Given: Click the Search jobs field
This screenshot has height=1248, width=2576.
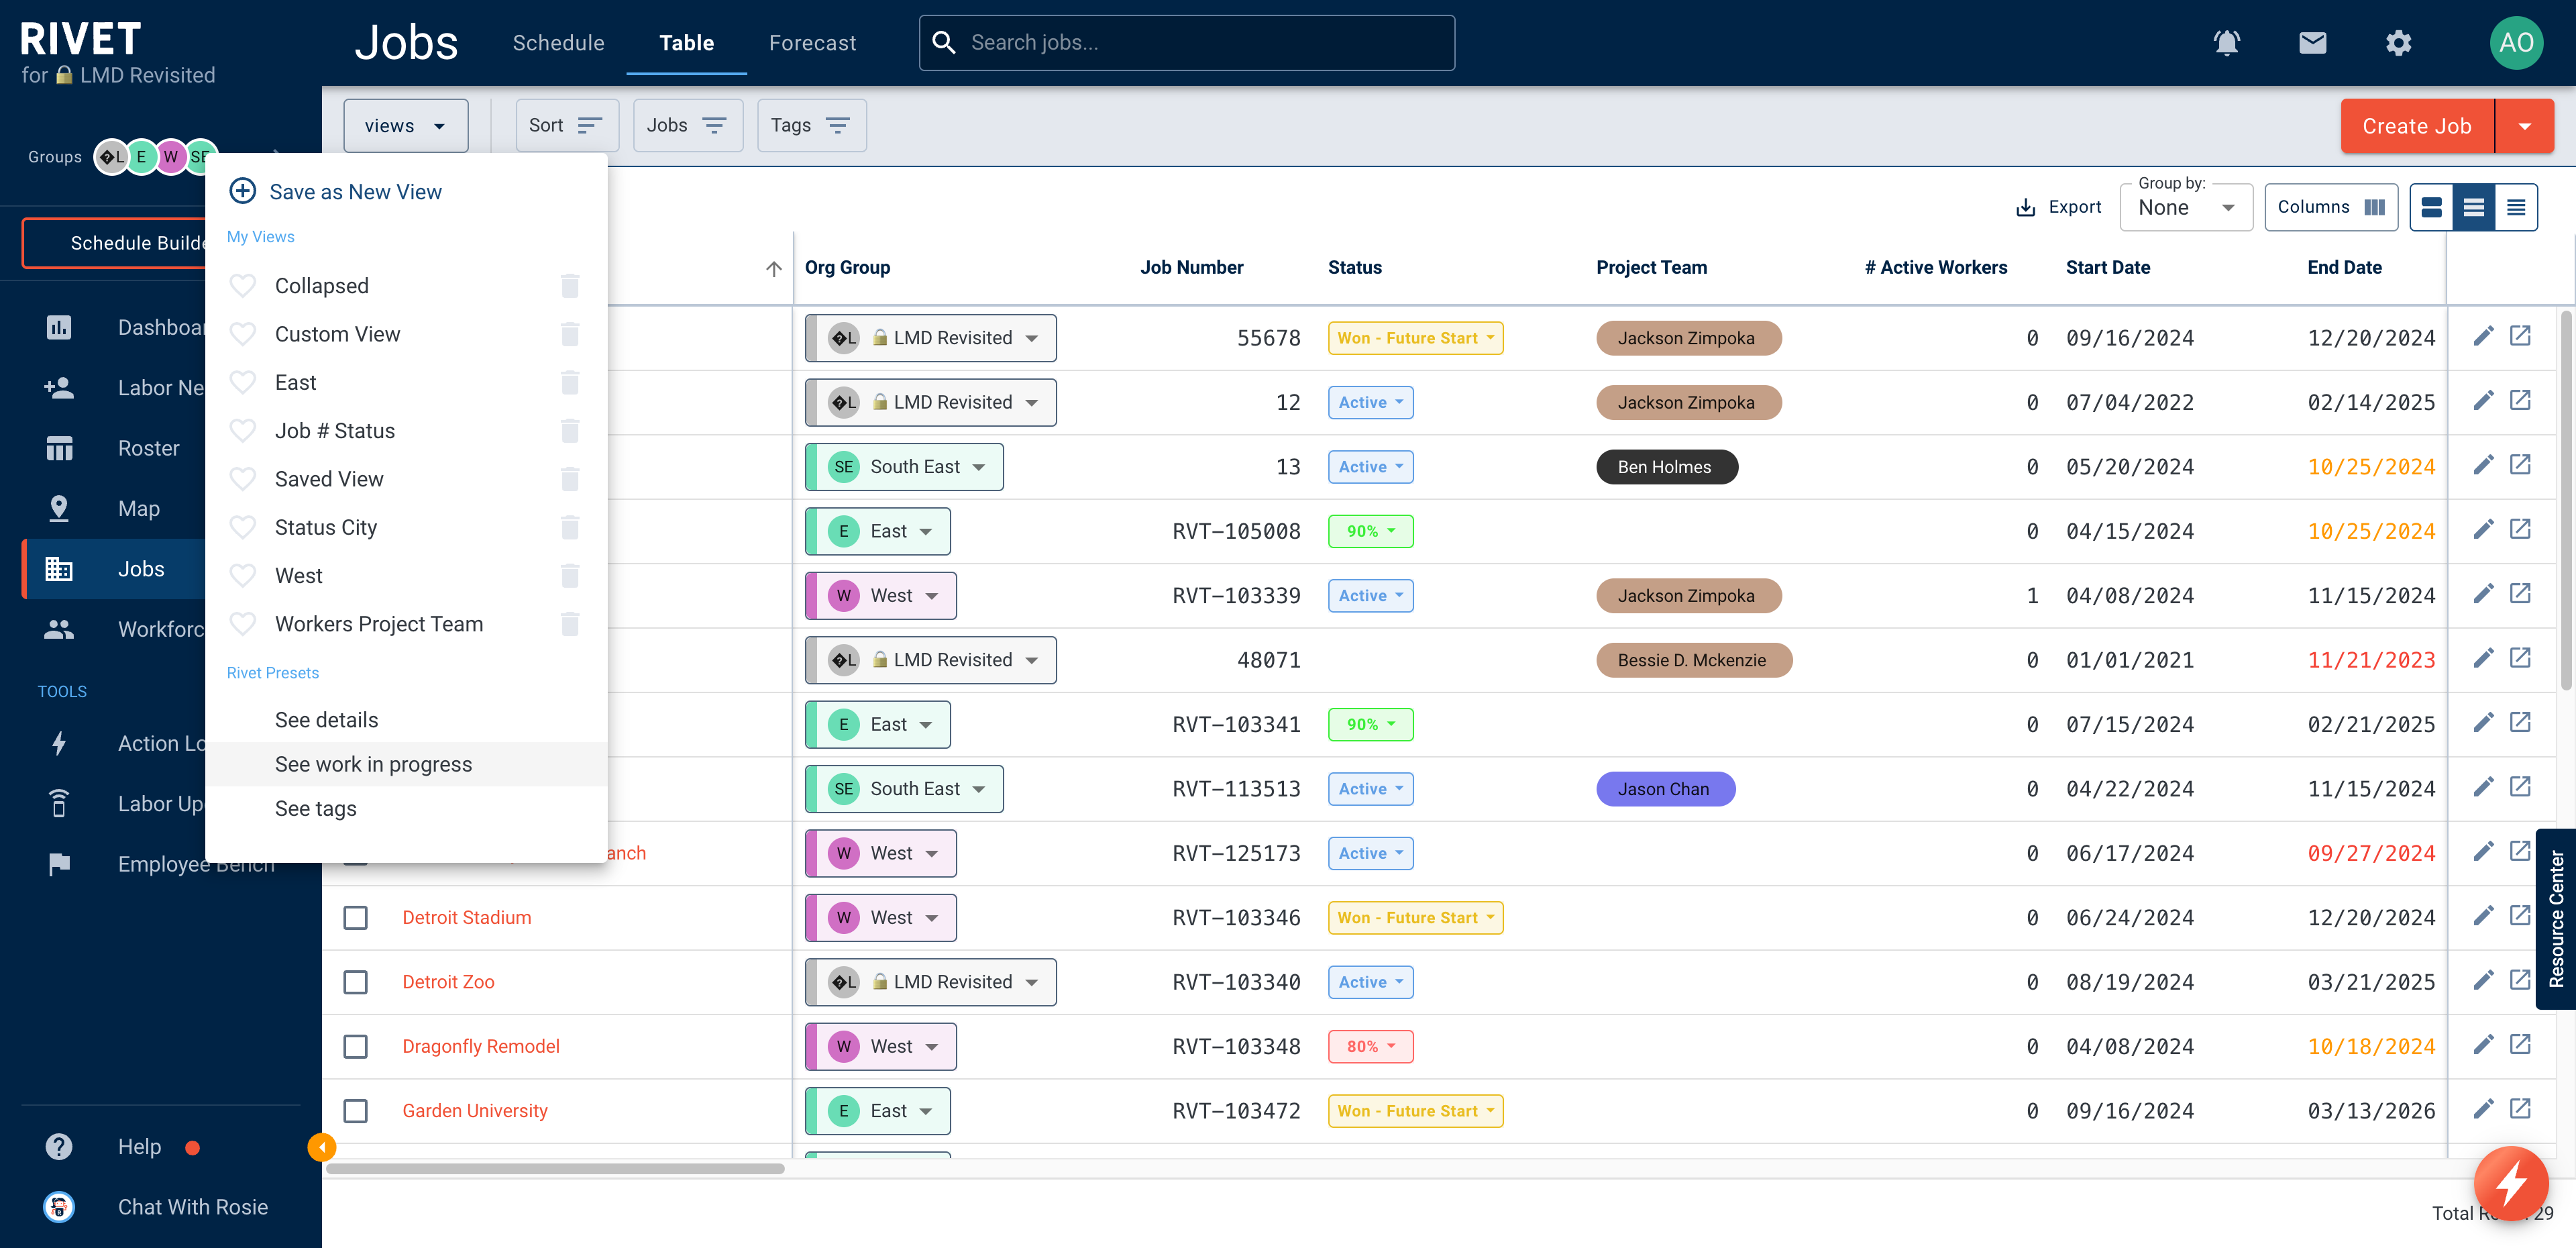Looking at the screenshot, I should [1187, 43].
